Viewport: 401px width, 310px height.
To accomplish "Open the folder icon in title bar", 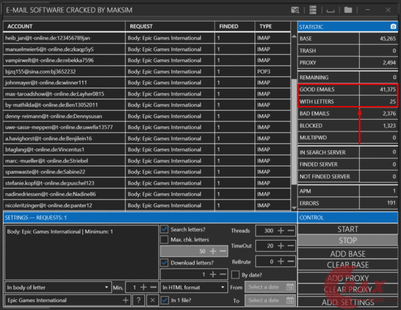I will (x=348, y=10).
